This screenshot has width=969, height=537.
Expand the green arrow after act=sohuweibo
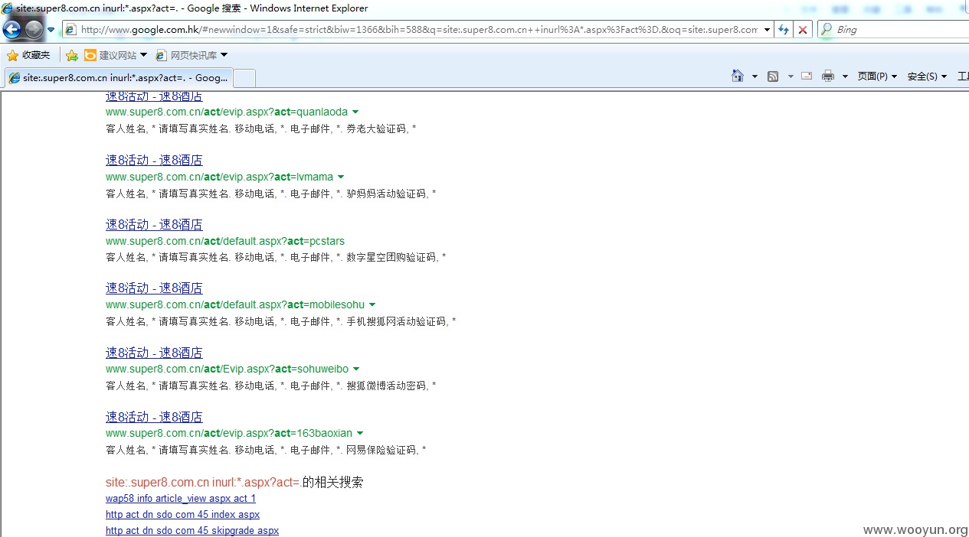point(356,369)
